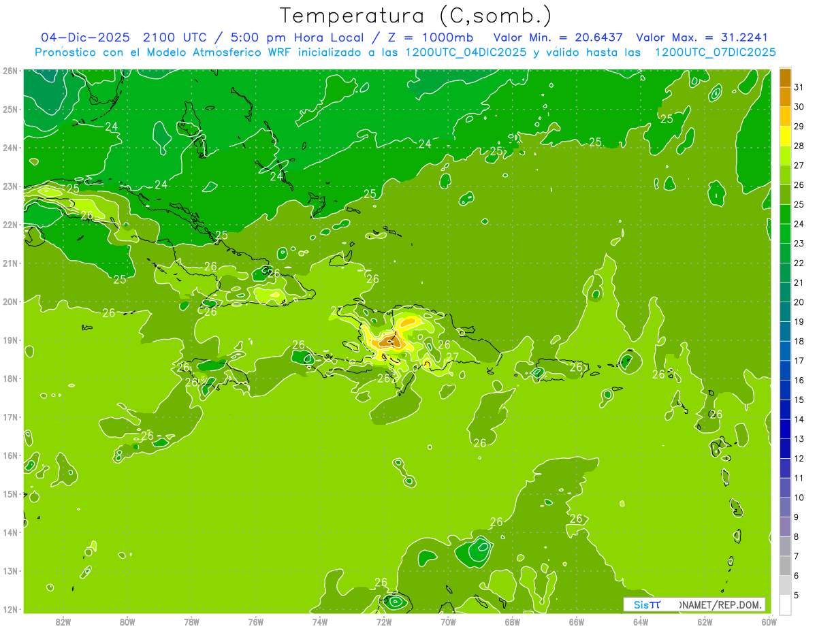
Task: Click the "74W" longitude axis label
Action: click(319, 621)
